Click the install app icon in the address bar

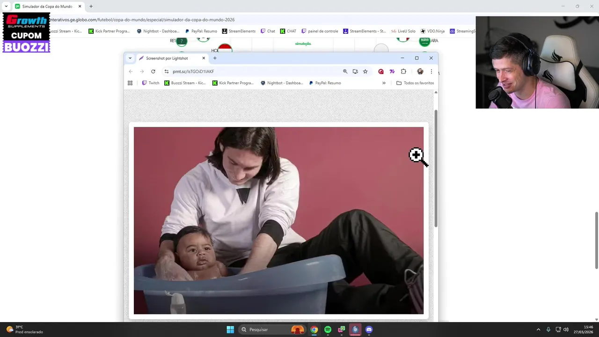pyautogui.click(x=355, y=72)
